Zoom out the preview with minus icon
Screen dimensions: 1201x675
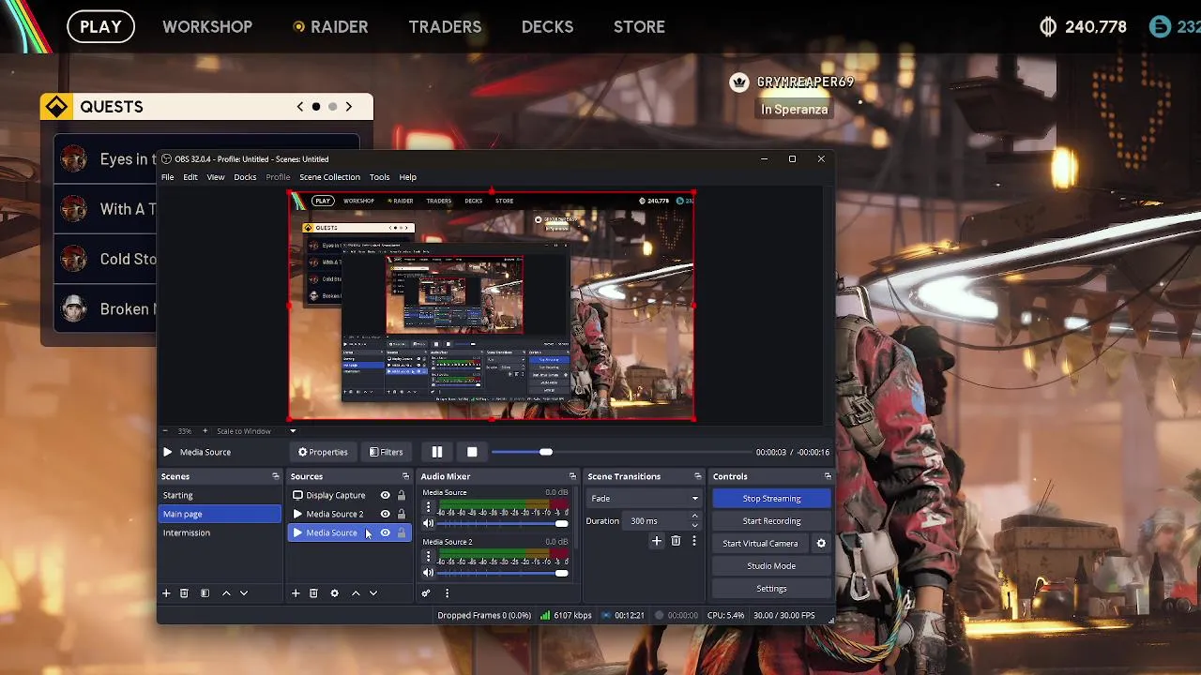click(166, 431)
